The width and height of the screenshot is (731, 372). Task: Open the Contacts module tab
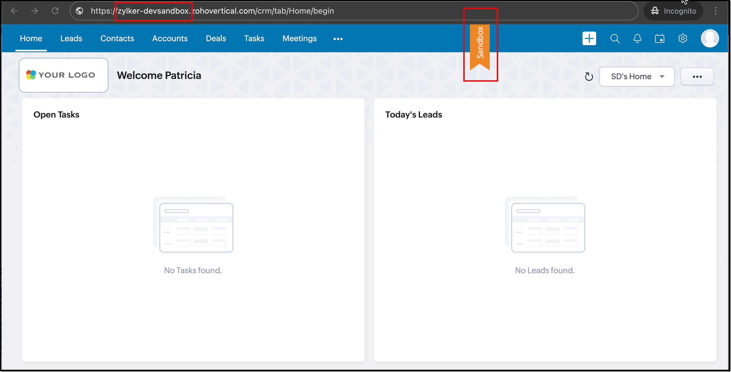(x=117, y=38)
